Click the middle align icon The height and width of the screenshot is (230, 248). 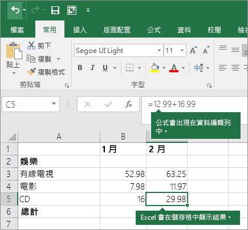coord(235,50)
